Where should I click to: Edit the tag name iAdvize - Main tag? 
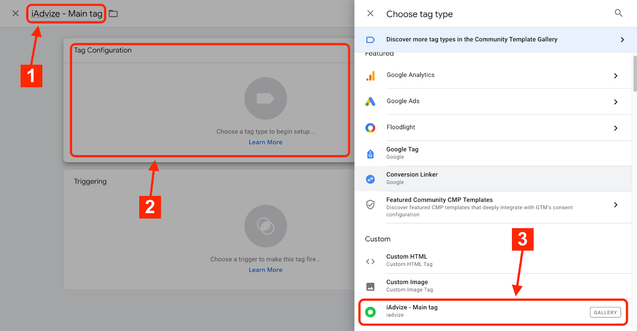coord(66,14)
